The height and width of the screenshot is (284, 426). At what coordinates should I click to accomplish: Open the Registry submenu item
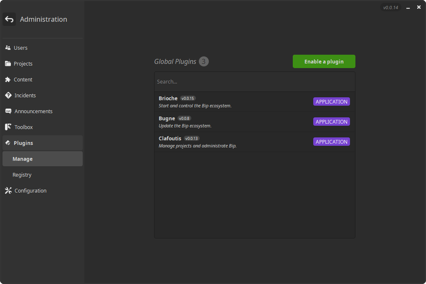(x=22, y=175)
